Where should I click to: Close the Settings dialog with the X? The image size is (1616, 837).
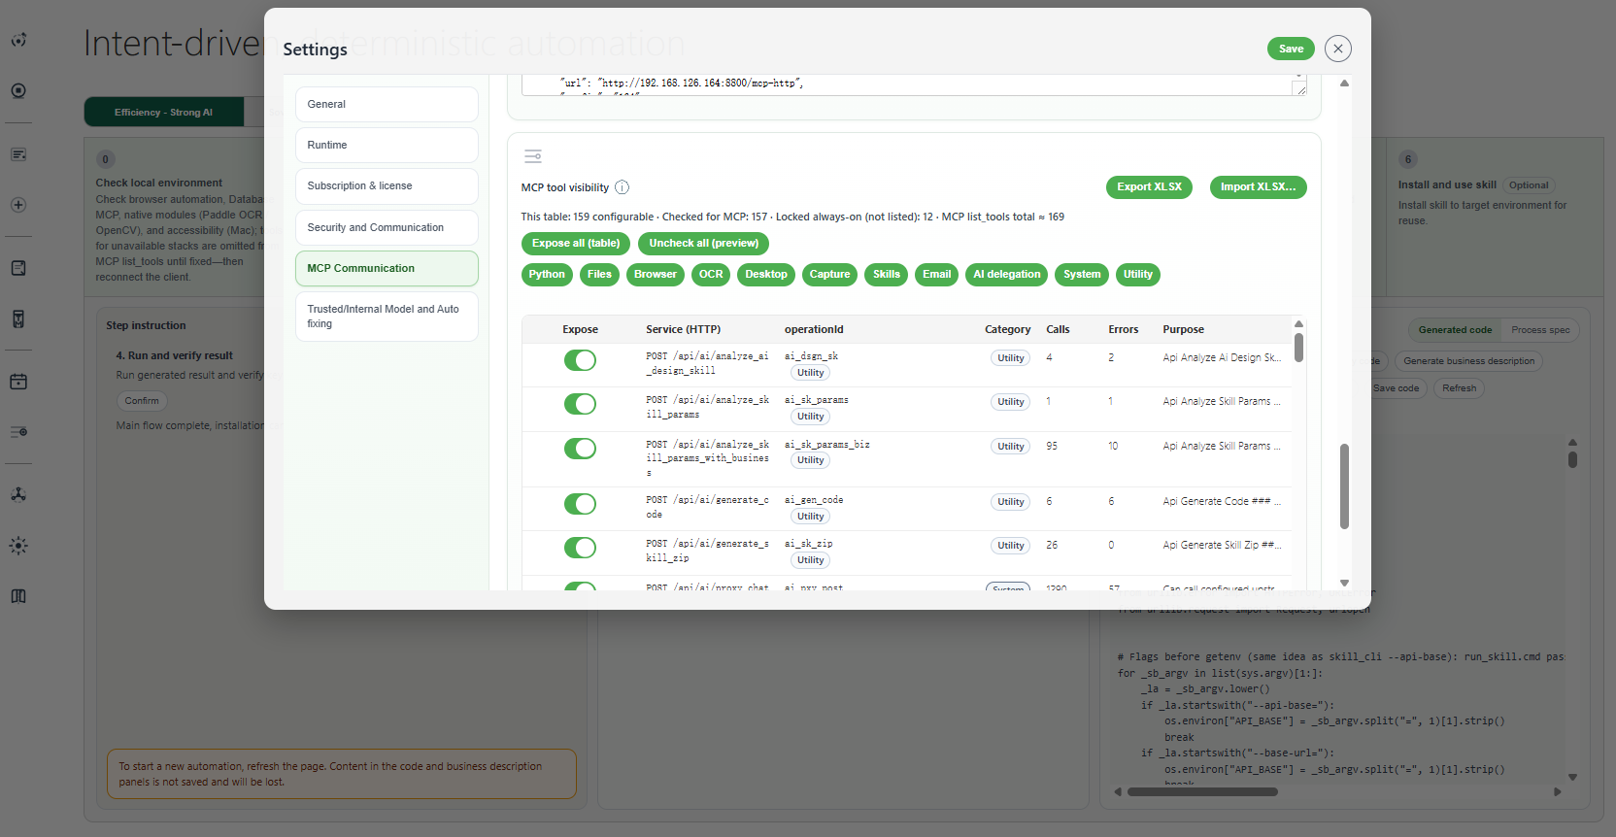point(1337,49)
